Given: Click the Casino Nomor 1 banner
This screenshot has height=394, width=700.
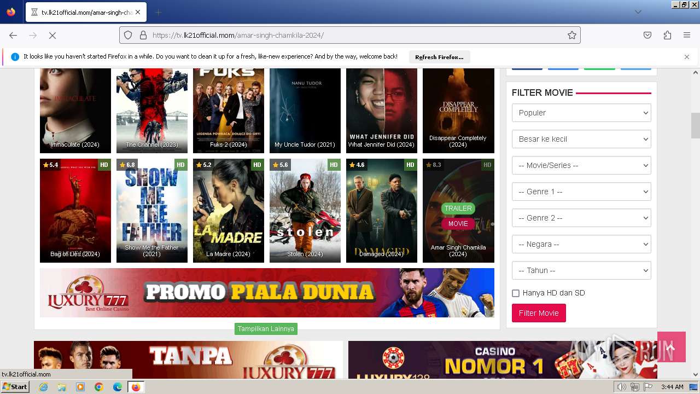Looking at the screenshot, I should pos(503,360).
